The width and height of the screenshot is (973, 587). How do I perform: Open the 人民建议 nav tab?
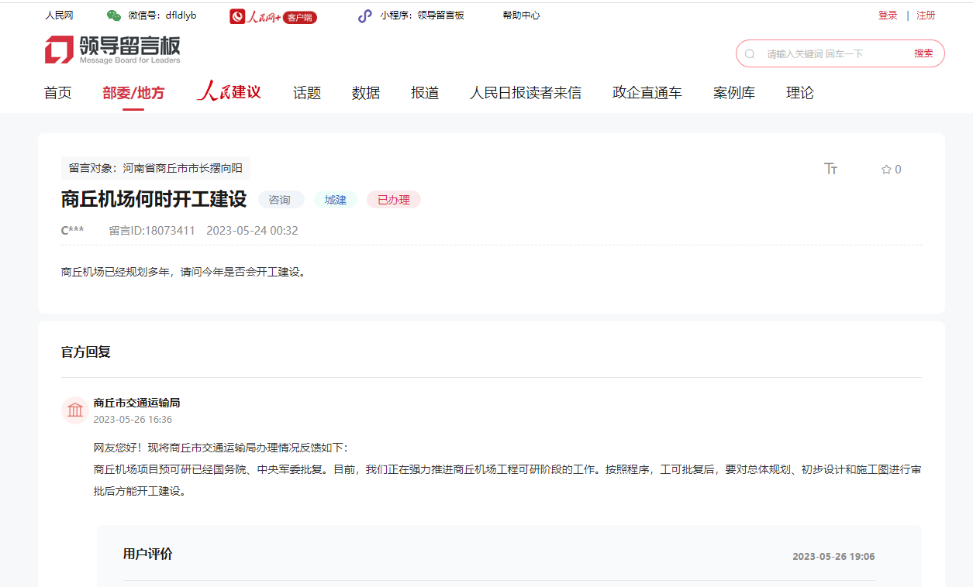point(229,92)
